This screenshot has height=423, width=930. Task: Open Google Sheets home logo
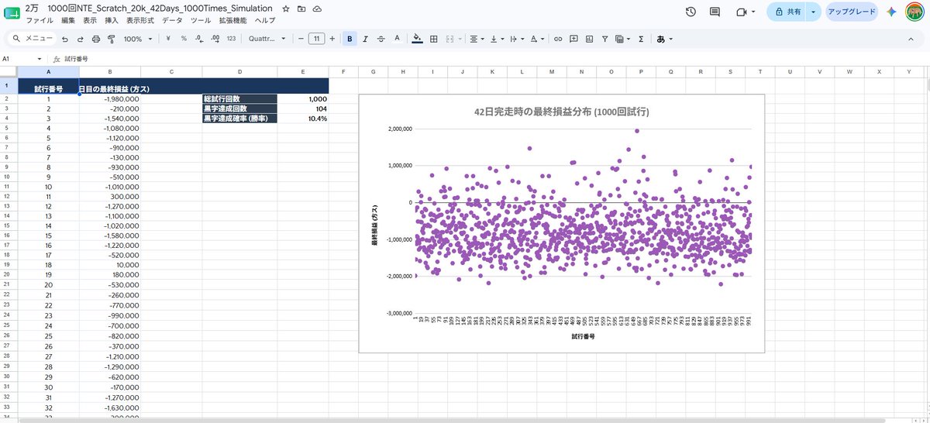coord(12,12)
